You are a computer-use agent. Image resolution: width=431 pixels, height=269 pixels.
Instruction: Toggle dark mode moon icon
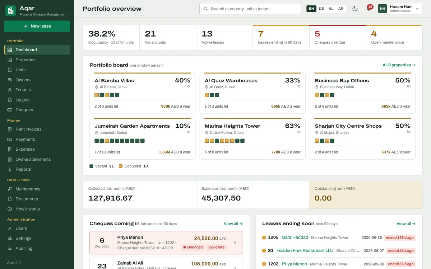tap(355, 9)
